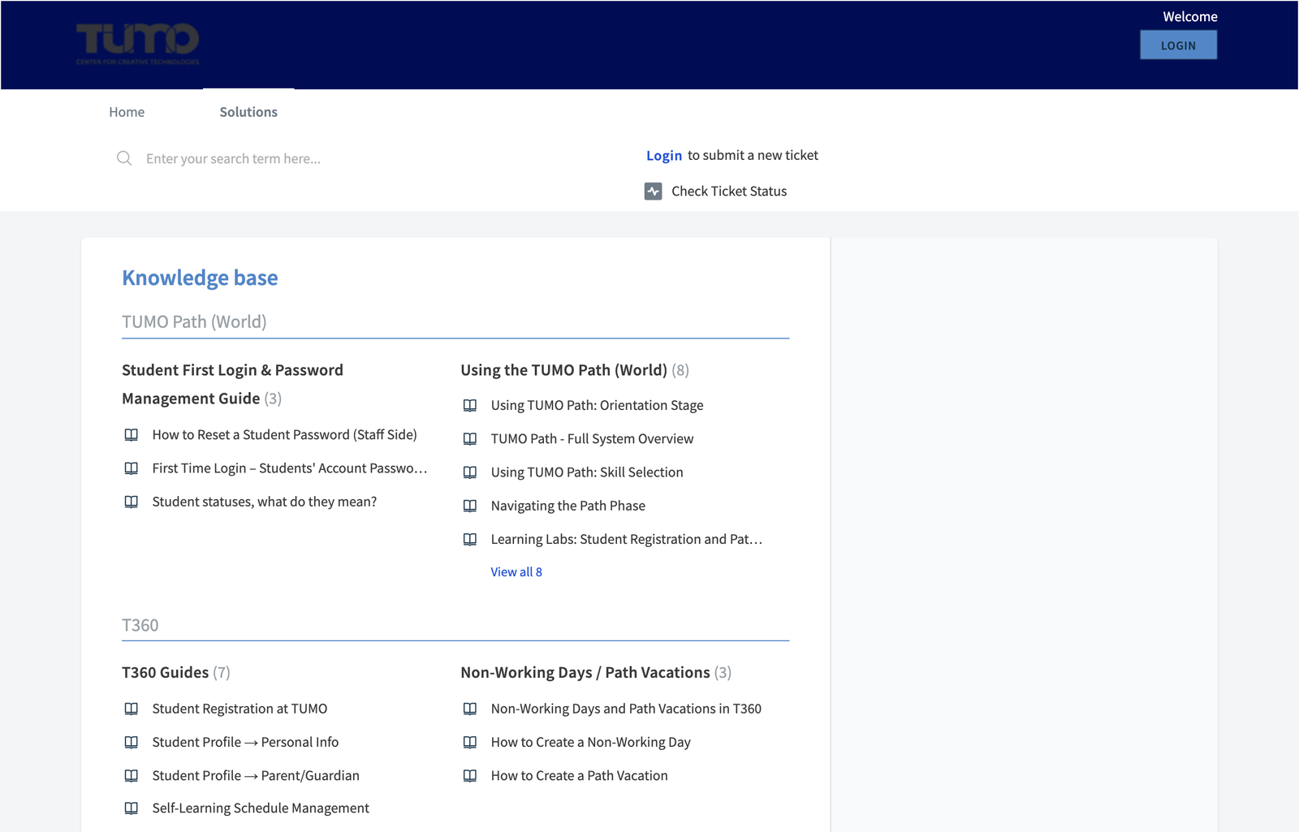Click book icon beside Student Profile Parent/Guardian
Viewport: 1299px width, 832px height.
coord(132,776)
